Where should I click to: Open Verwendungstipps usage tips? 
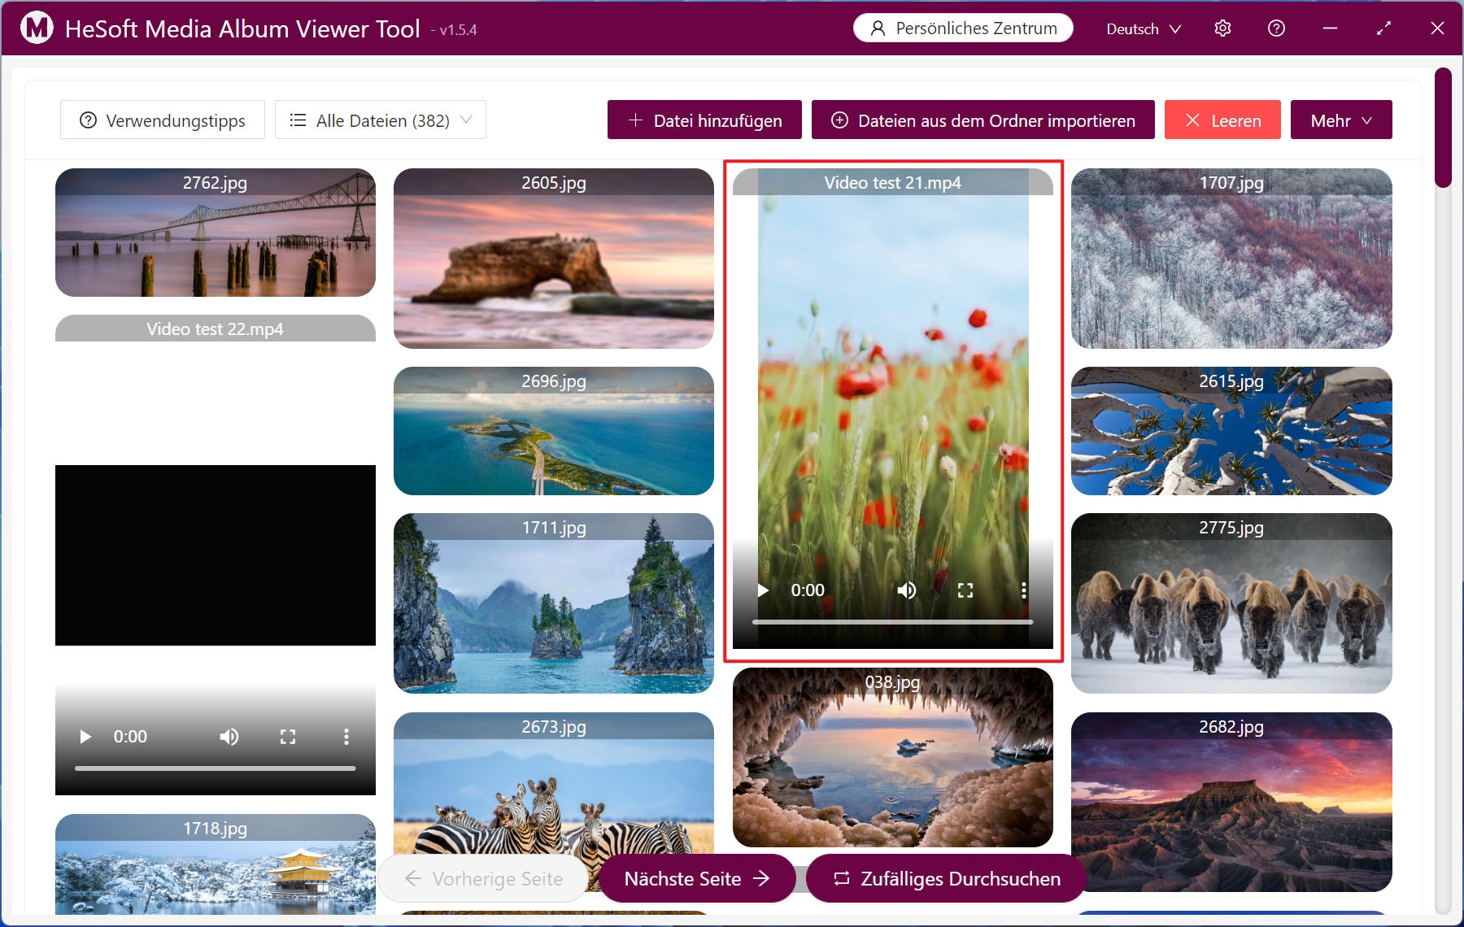[x=163, y=120]
